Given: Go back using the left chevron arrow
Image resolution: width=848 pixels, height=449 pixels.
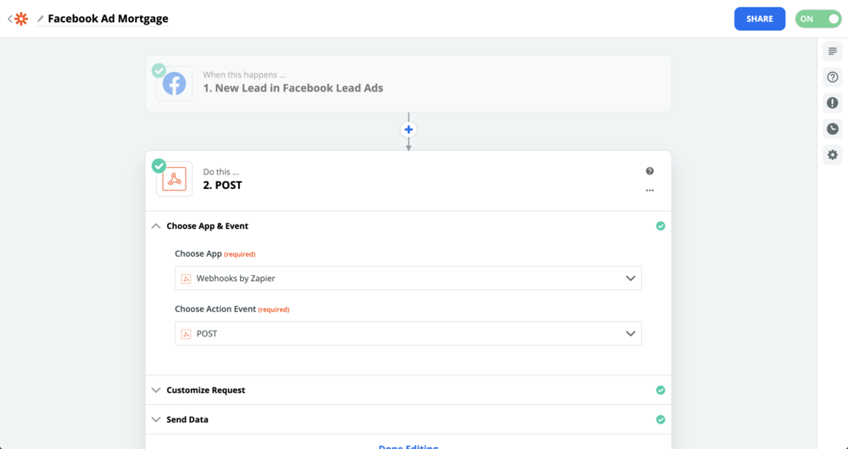Looking at the screenshot, I should 9,19.
